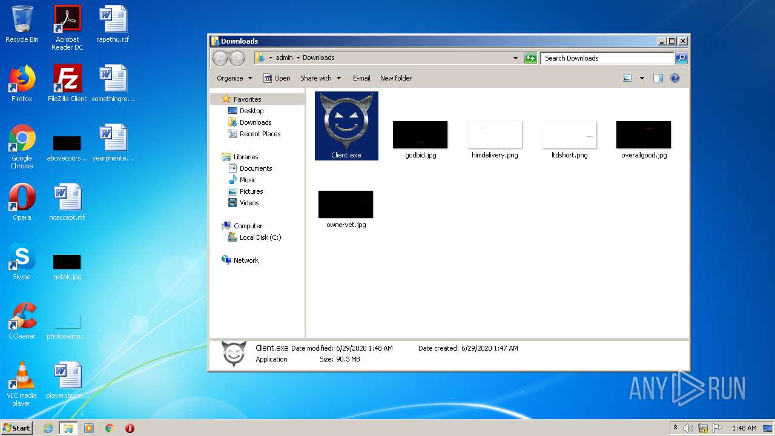Click the Forward navigation arrow
775x436 pixels.
[237, 58]
